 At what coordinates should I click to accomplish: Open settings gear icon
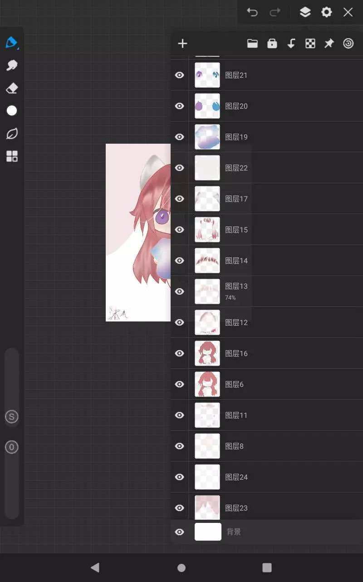(x=327, y=12)
